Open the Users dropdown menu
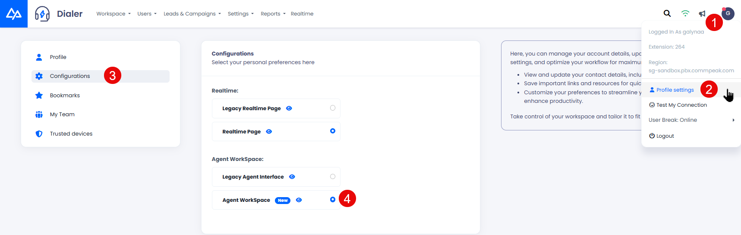The height and width of the screenshot is (235, 741). 147,14
